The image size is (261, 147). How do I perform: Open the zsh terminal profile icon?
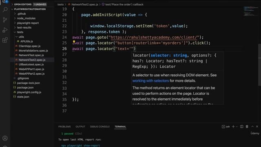click(223, 127)
